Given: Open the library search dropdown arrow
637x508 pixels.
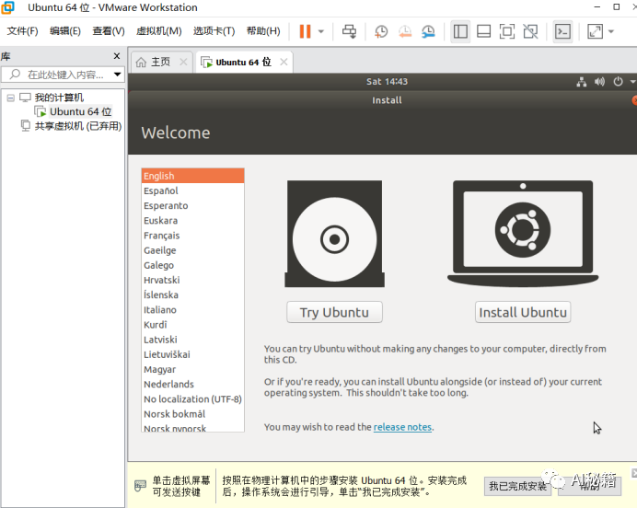Looking at the screenshot, I should coord(118,75).
